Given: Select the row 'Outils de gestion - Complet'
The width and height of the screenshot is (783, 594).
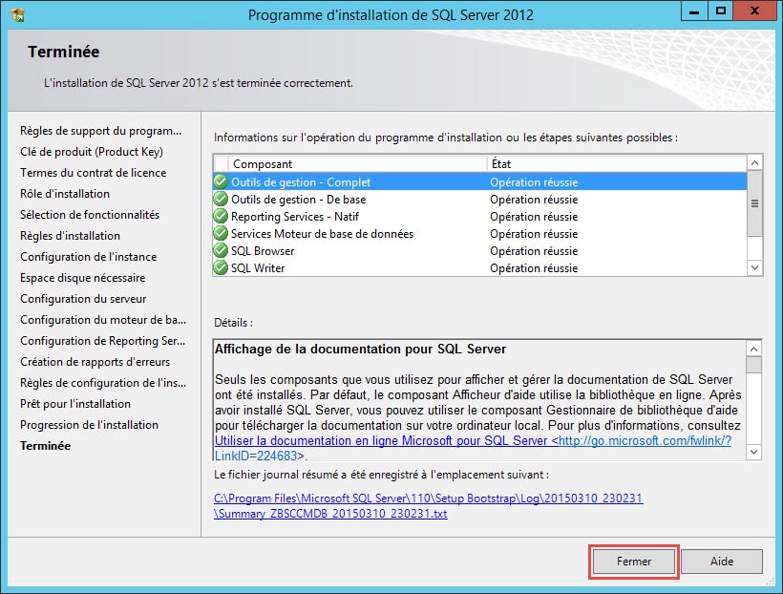Looking at the screenshot, I should (x=480, y=181).
